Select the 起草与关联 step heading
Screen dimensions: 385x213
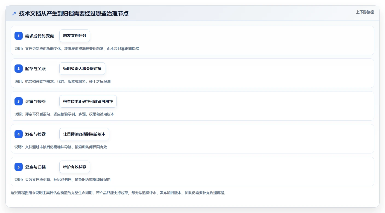pyautogui.click(x=36, y=69)
